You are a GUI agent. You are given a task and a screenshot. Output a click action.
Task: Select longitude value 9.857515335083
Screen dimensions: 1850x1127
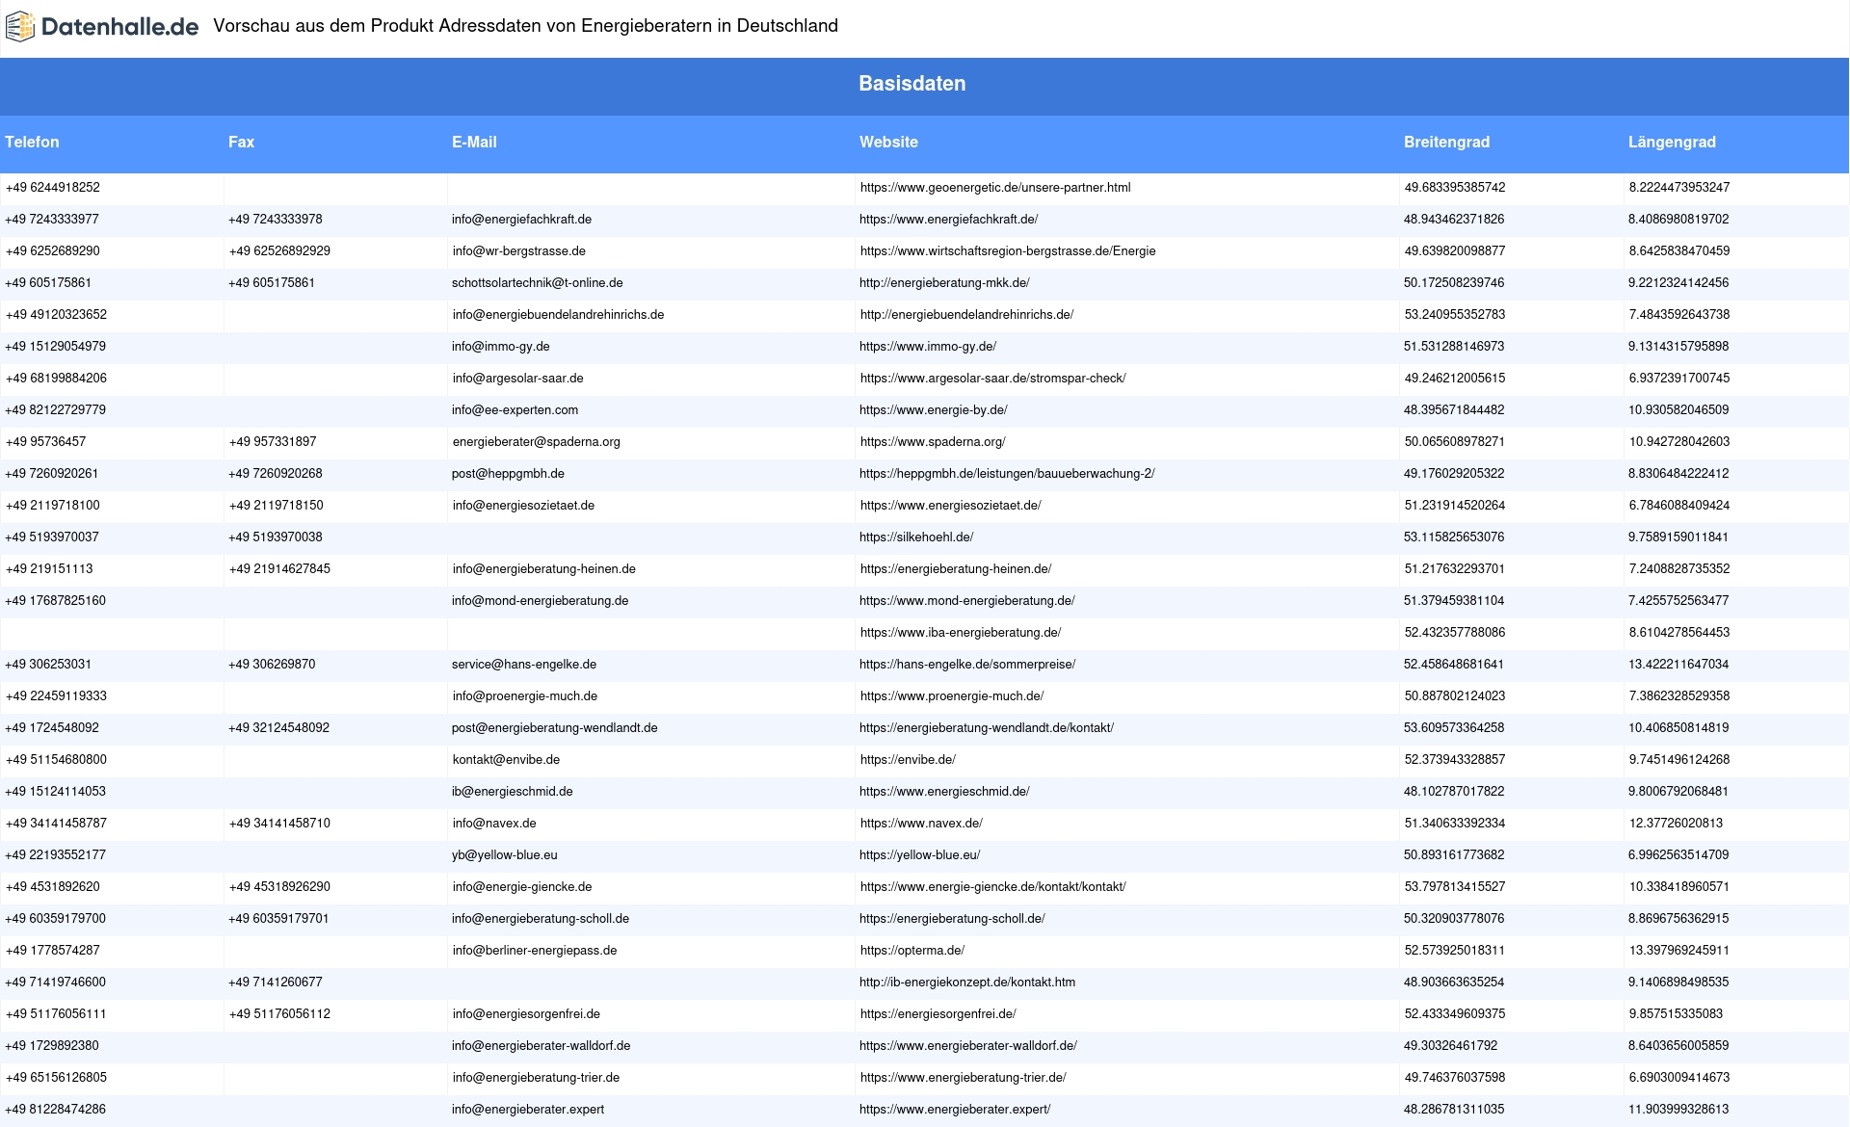(x=1676, y=1014)
